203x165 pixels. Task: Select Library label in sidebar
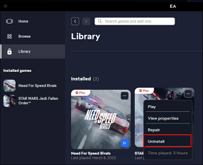(x=24, y=51)
